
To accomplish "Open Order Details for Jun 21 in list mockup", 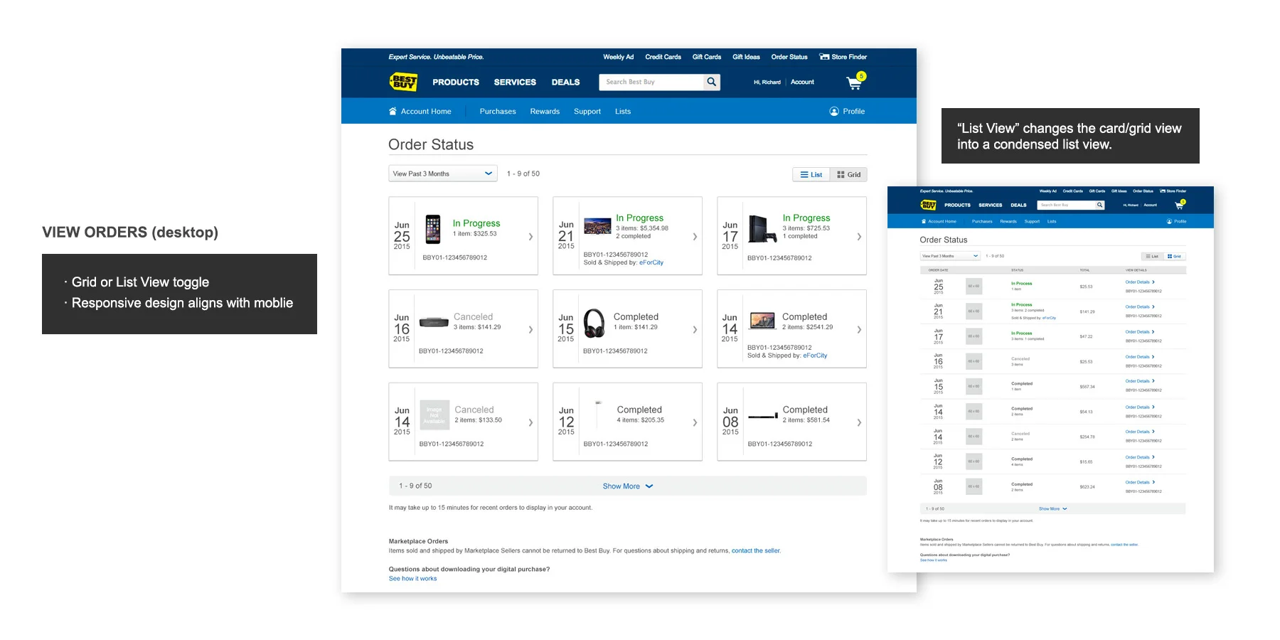I will [x=1140, y=306].
